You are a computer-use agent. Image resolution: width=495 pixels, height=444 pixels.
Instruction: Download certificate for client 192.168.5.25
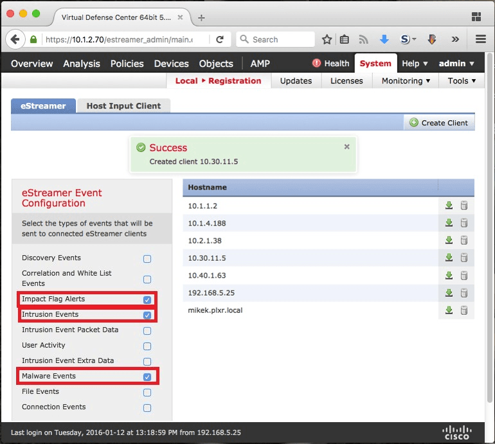pyautogui.click(x=449, y=293)
